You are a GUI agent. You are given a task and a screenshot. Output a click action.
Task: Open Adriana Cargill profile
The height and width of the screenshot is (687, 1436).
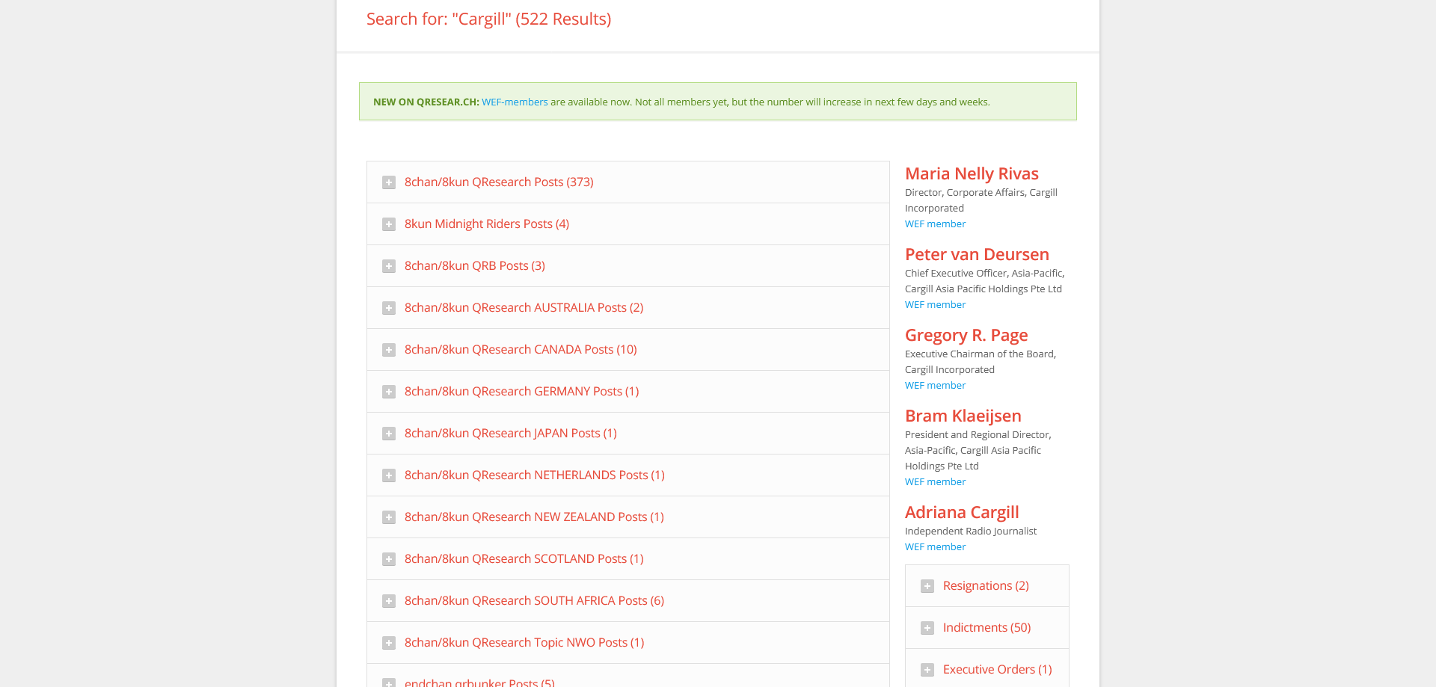[962, 512]
